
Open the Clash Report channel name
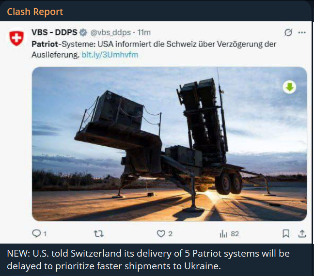(35, 12)
